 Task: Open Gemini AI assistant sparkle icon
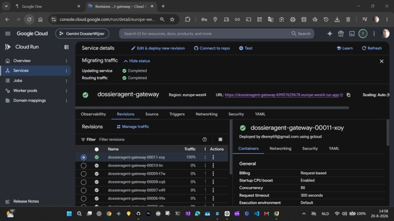click(x=329, y=34)
